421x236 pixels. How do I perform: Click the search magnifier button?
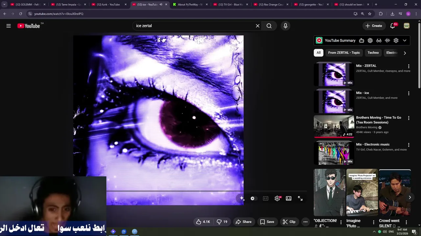[269, 26]
